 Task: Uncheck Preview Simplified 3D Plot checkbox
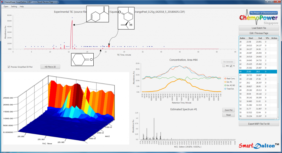tap(9, 67)
